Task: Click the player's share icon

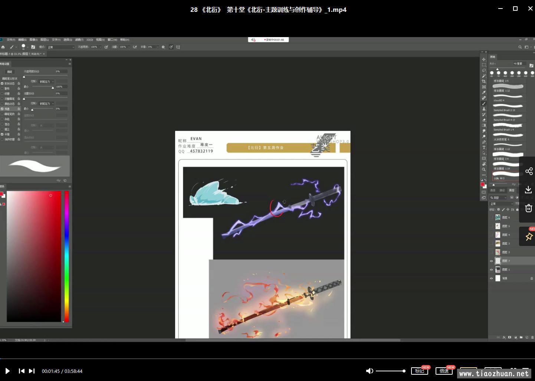Action: click(x=529, y=171)
